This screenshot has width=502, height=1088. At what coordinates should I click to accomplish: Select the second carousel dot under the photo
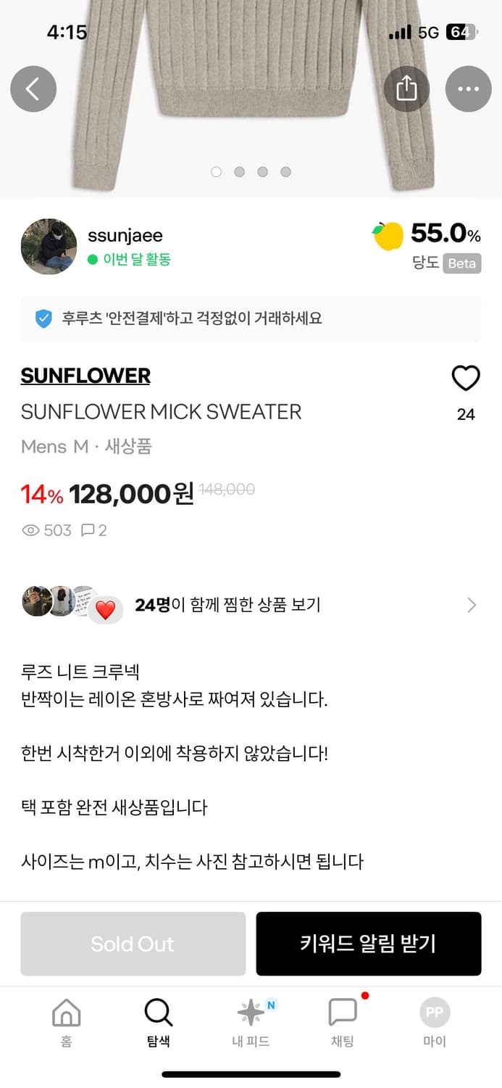click(x=239, y=172)
